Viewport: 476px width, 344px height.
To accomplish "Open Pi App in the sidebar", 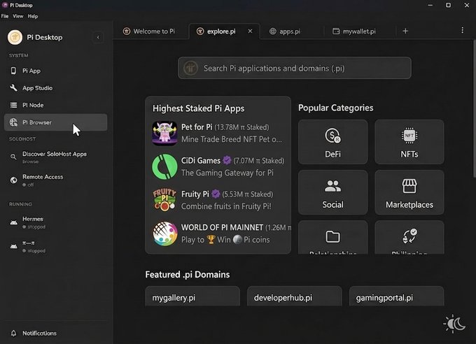I will (55, 71).
